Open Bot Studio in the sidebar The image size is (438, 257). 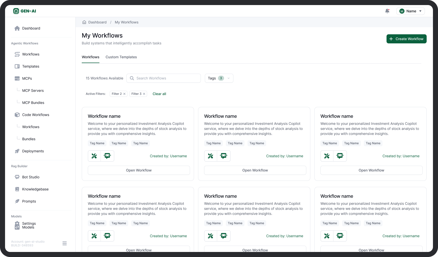31,177
